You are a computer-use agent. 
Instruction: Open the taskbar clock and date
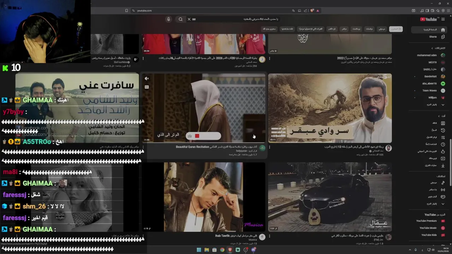(x=444, y=250)
